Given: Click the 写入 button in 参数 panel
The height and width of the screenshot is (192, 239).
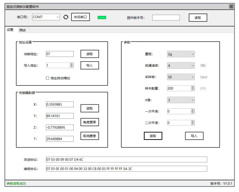Looking at the screenshot, I should (194, 135).
